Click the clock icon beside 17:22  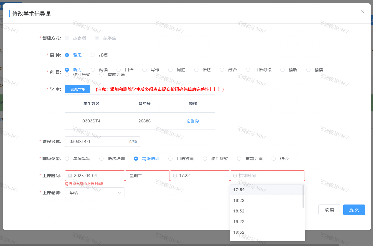(175, 176)
